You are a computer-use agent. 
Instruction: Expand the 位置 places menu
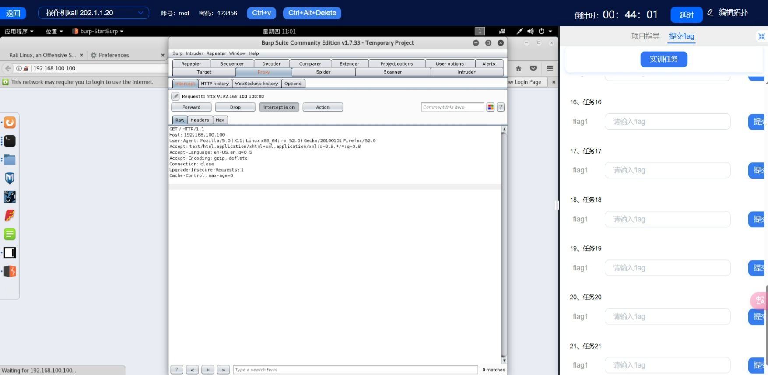pyautogui.click(x=54, y=32)
